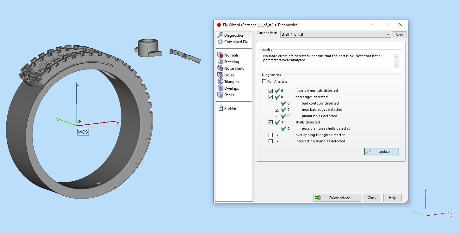Click the green check beside shells detected
This screenshot has height=233, width=459.
277,122
